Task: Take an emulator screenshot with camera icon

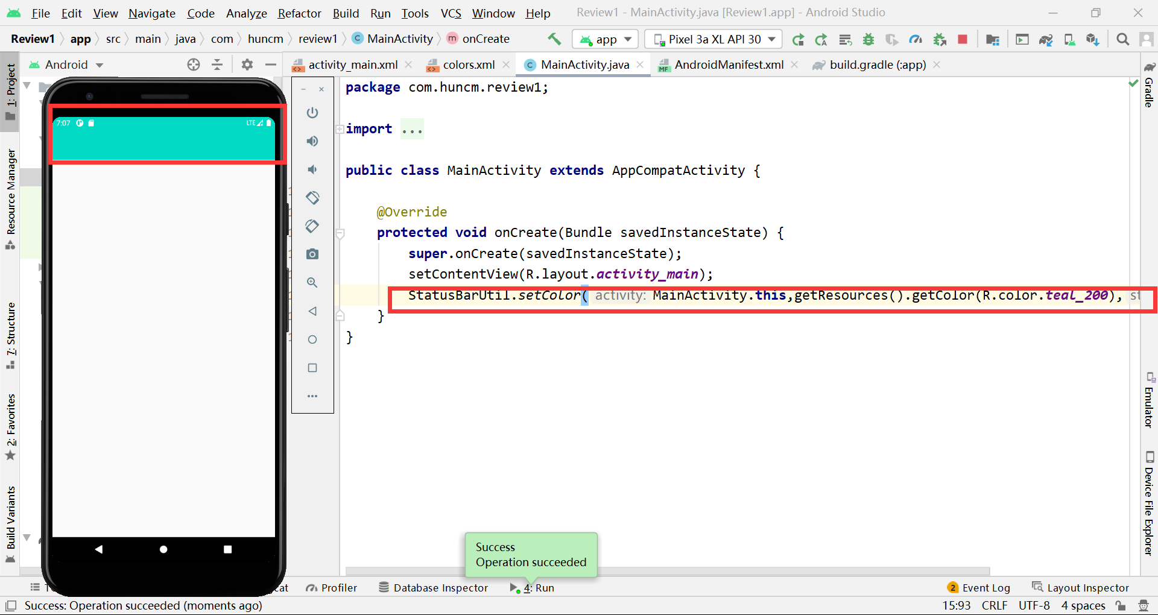Action: tap(312, 254)
